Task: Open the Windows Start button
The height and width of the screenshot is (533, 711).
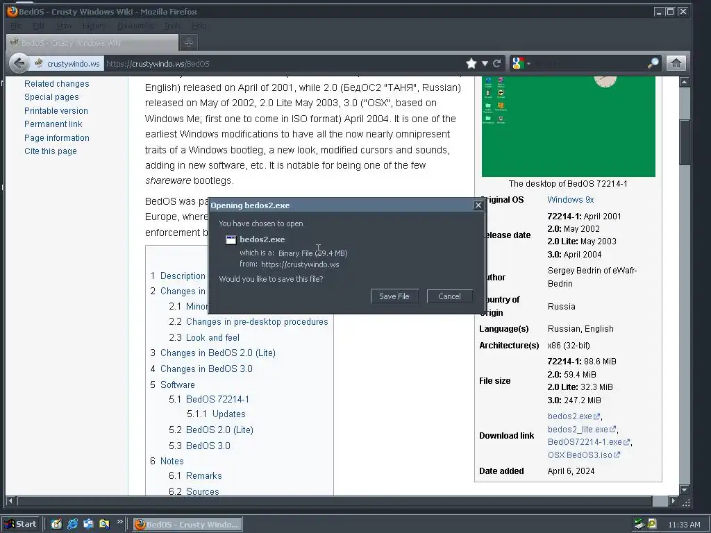Action: point(22,525)
